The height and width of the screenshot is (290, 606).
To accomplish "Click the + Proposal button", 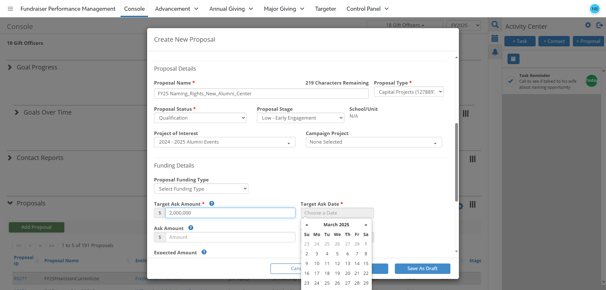I will coord(588,41).
